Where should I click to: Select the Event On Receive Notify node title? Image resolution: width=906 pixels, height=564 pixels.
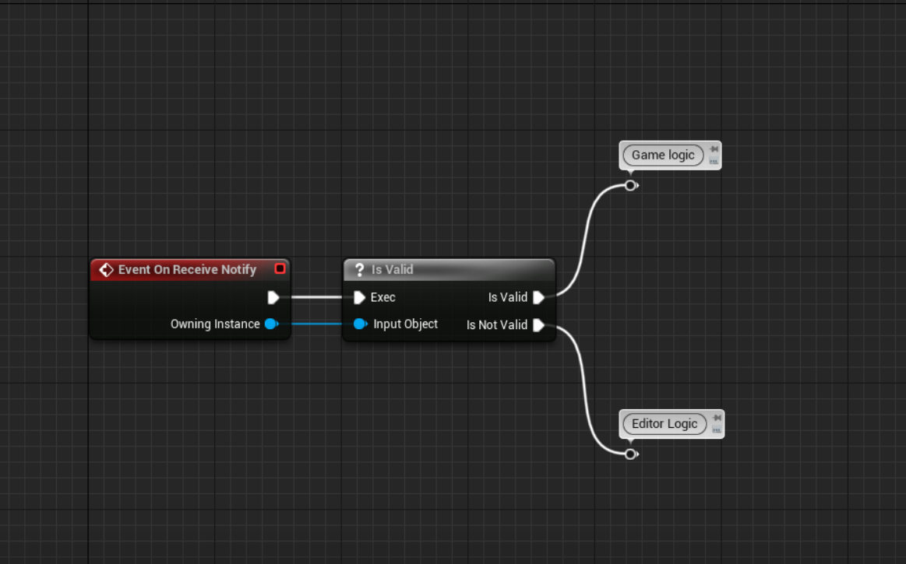tap(187, 270)
